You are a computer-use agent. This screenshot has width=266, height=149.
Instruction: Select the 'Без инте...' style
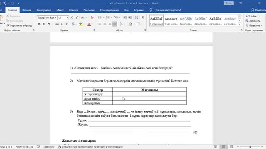tap(171, 21)
